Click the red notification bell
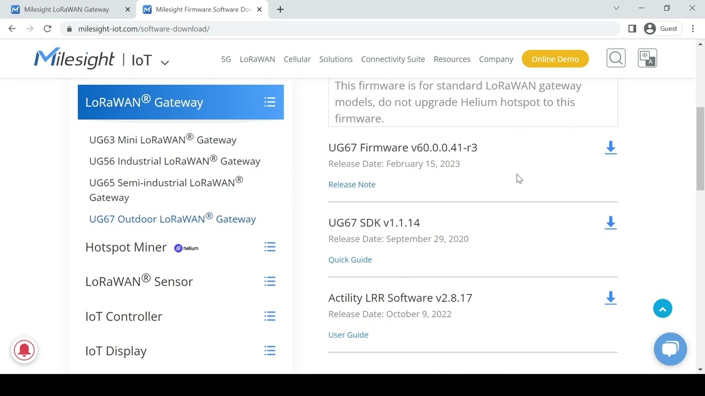705x396 pixels. pos(24,350)
